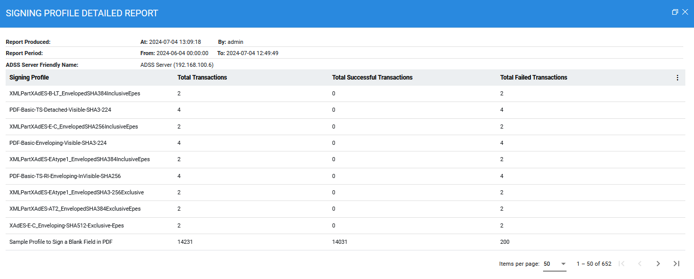Sort by Signing Profile column header
Viewport: 694px width, 279px height.
29,78
